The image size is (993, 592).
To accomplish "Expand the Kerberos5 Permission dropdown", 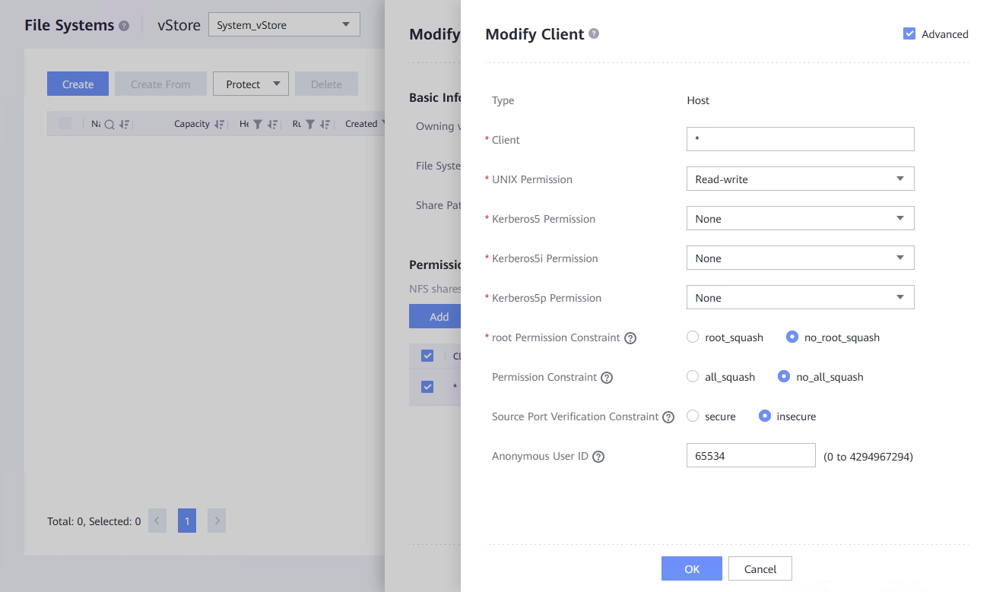I will (800, 219).
